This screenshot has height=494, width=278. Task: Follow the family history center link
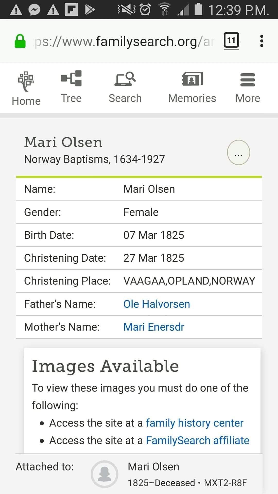pyautogui.click(x=195, y=423)
